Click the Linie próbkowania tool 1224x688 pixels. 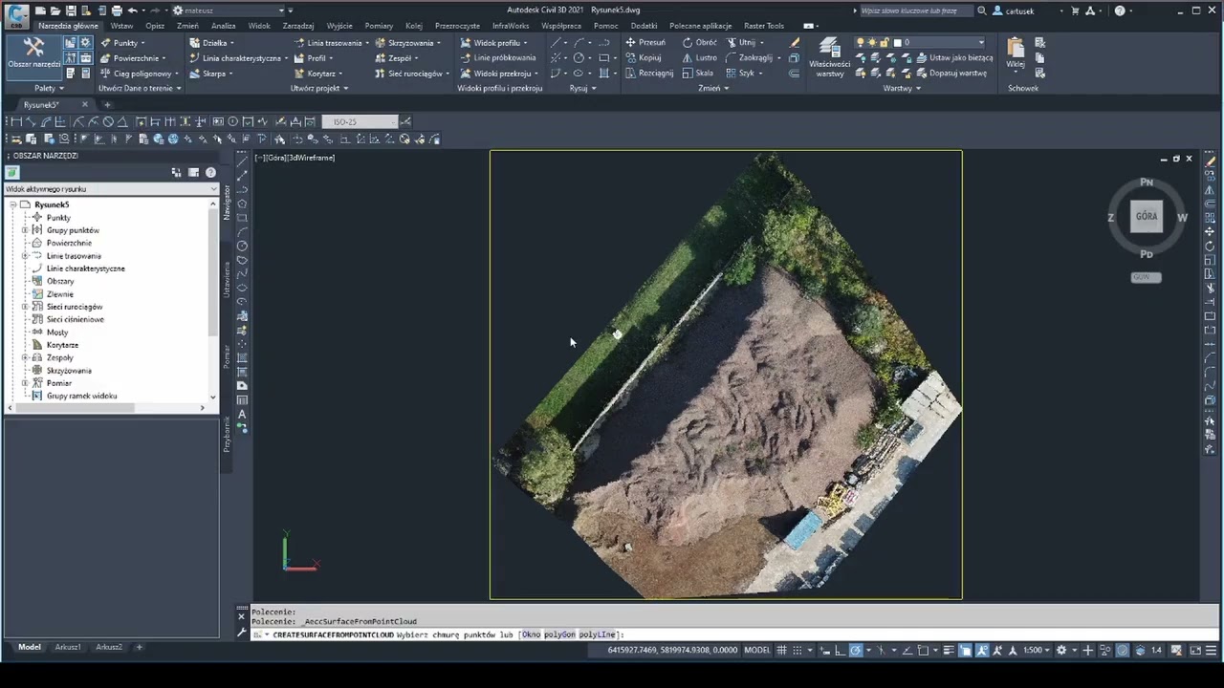pyautogui.click(x=497, y=57)
